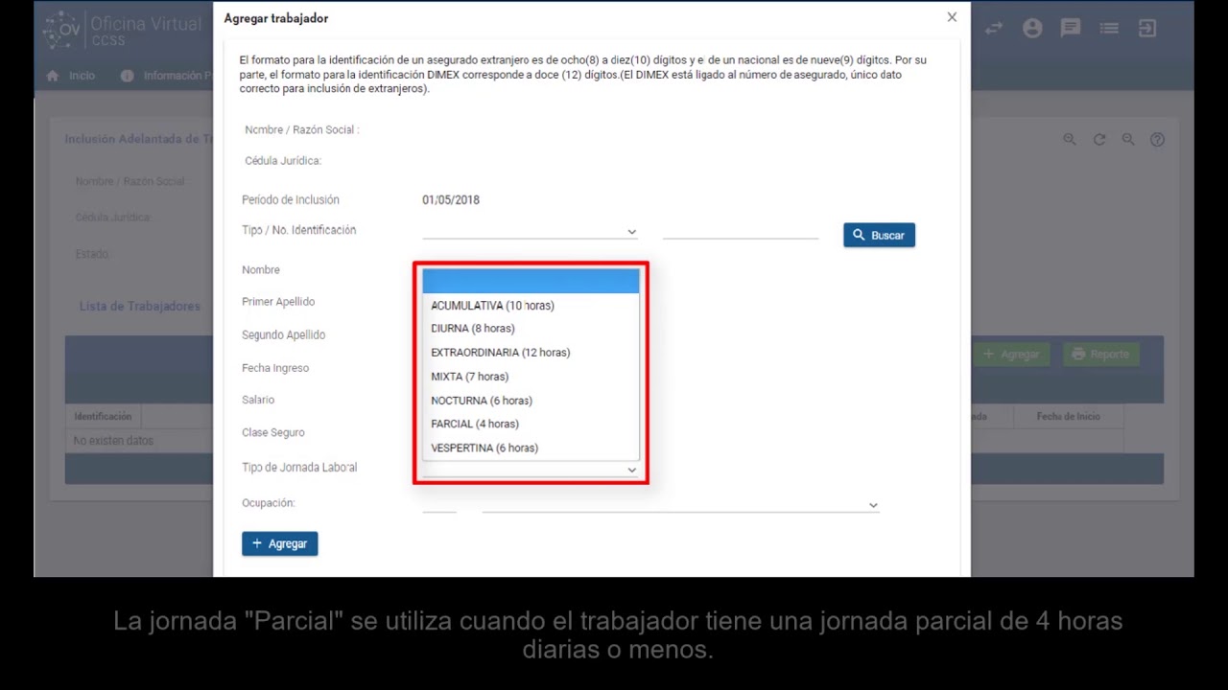Close the Agregar trabajador dialog
The height and width of the screenshot is (690, 1228).
click(x=952, y=17)
